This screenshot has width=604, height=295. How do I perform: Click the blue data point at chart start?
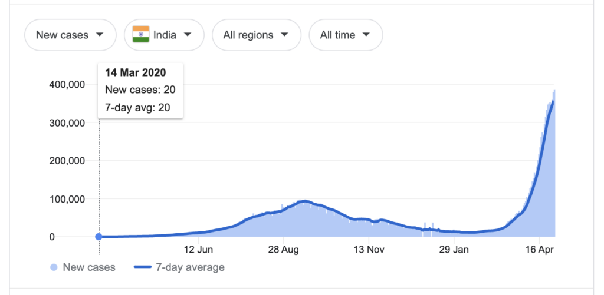[99, 237]
